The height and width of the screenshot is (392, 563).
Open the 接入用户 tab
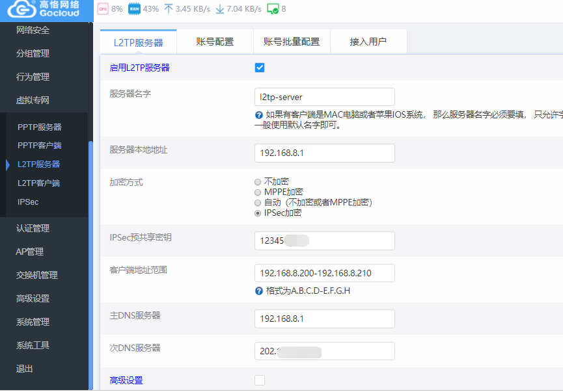coord(368,42)
